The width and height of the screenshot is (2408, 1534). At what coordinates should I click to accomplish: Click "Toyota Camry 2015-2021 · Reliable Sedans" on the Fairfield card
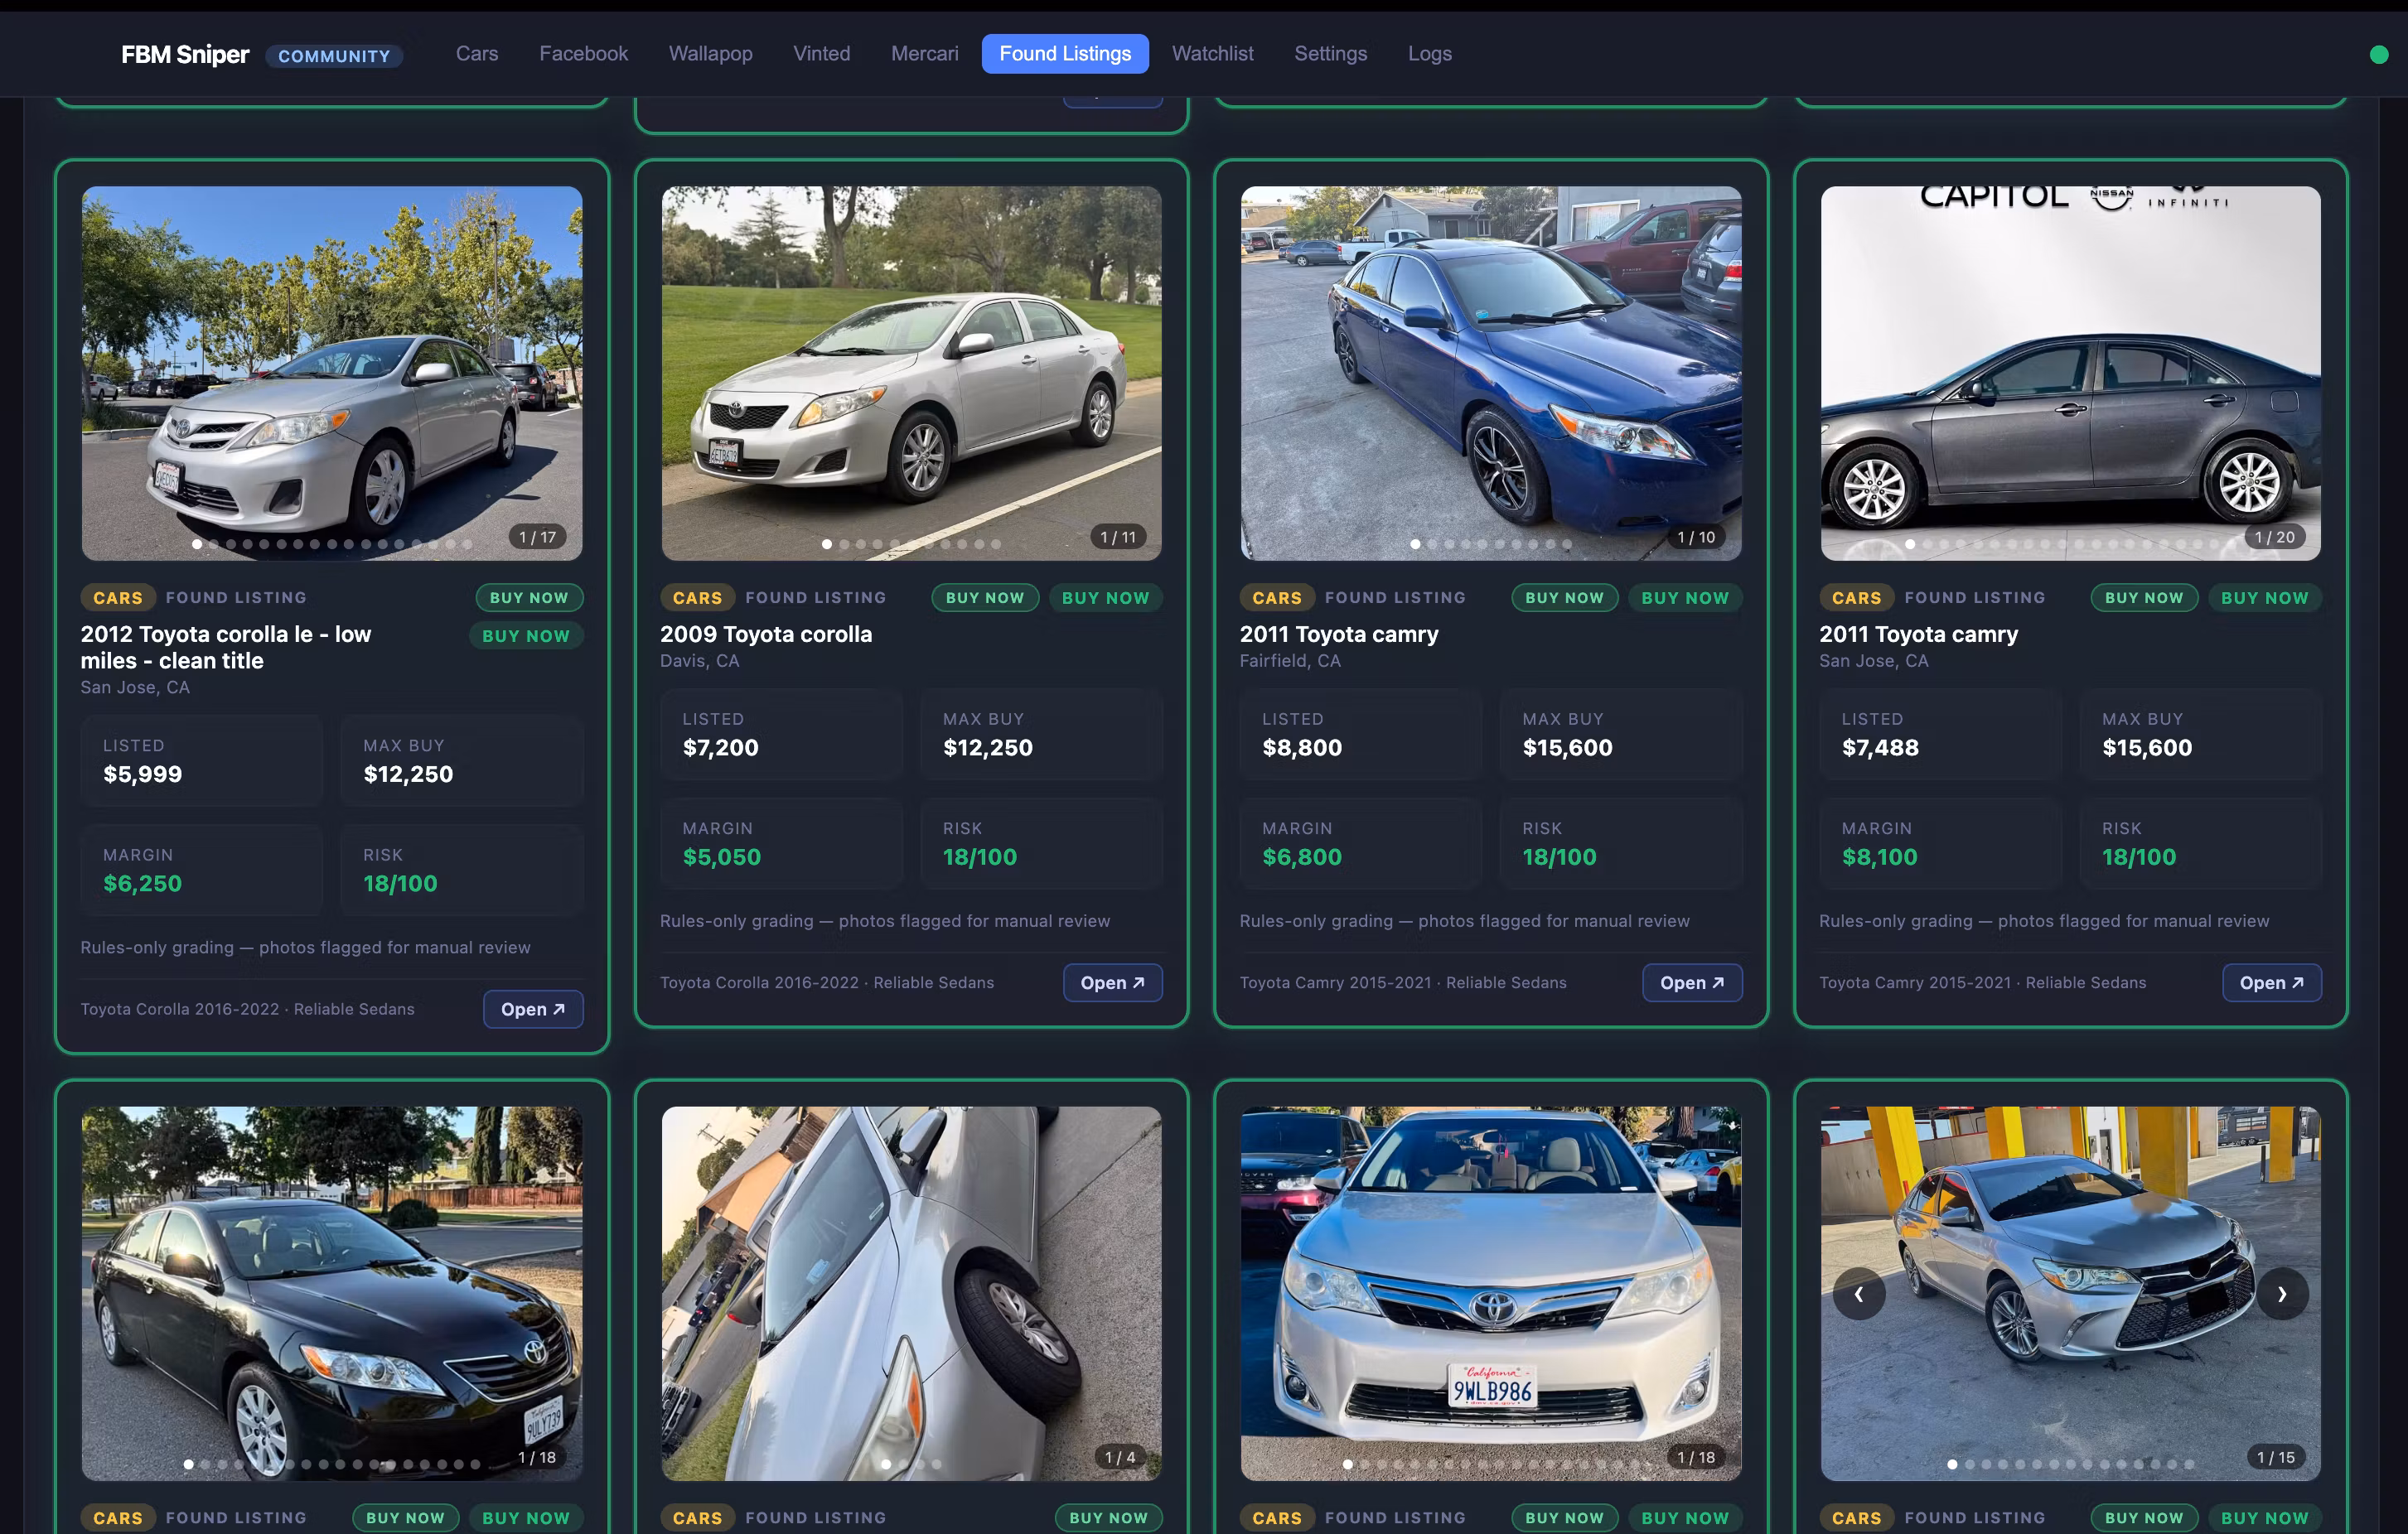tap(1403, 983)
